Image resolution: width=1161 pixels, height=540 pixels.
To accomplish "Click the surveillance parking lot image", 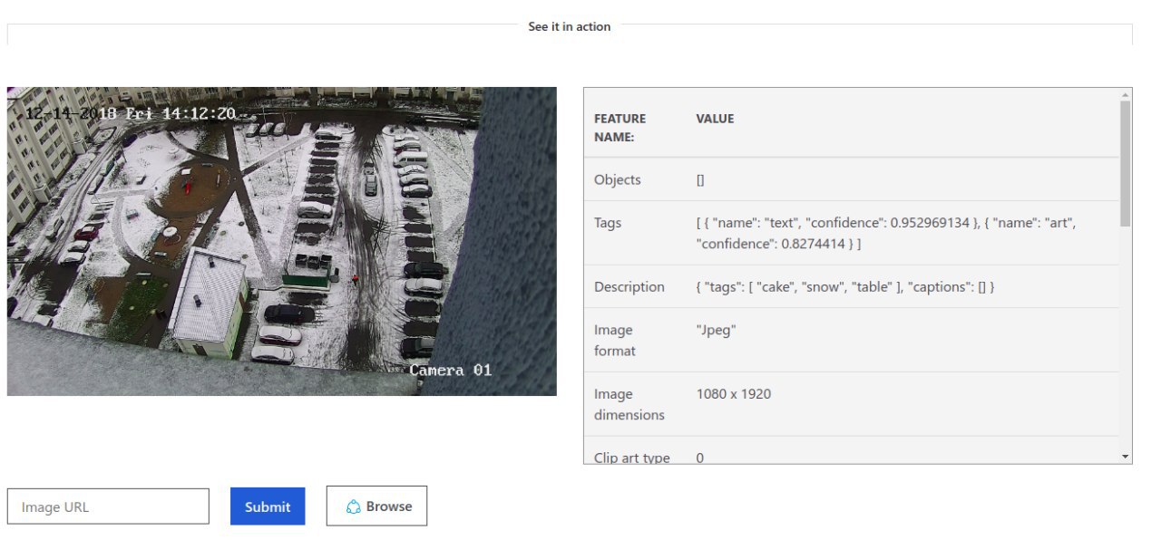I will pyautogui.click(x=281, y=241).
